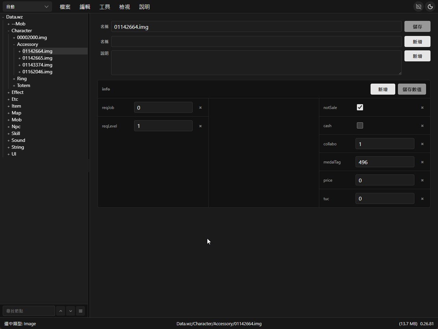Delete the cash property row
Image resolution: width=438 pixels, height=329 pixels.
click(x=422, y=126)
